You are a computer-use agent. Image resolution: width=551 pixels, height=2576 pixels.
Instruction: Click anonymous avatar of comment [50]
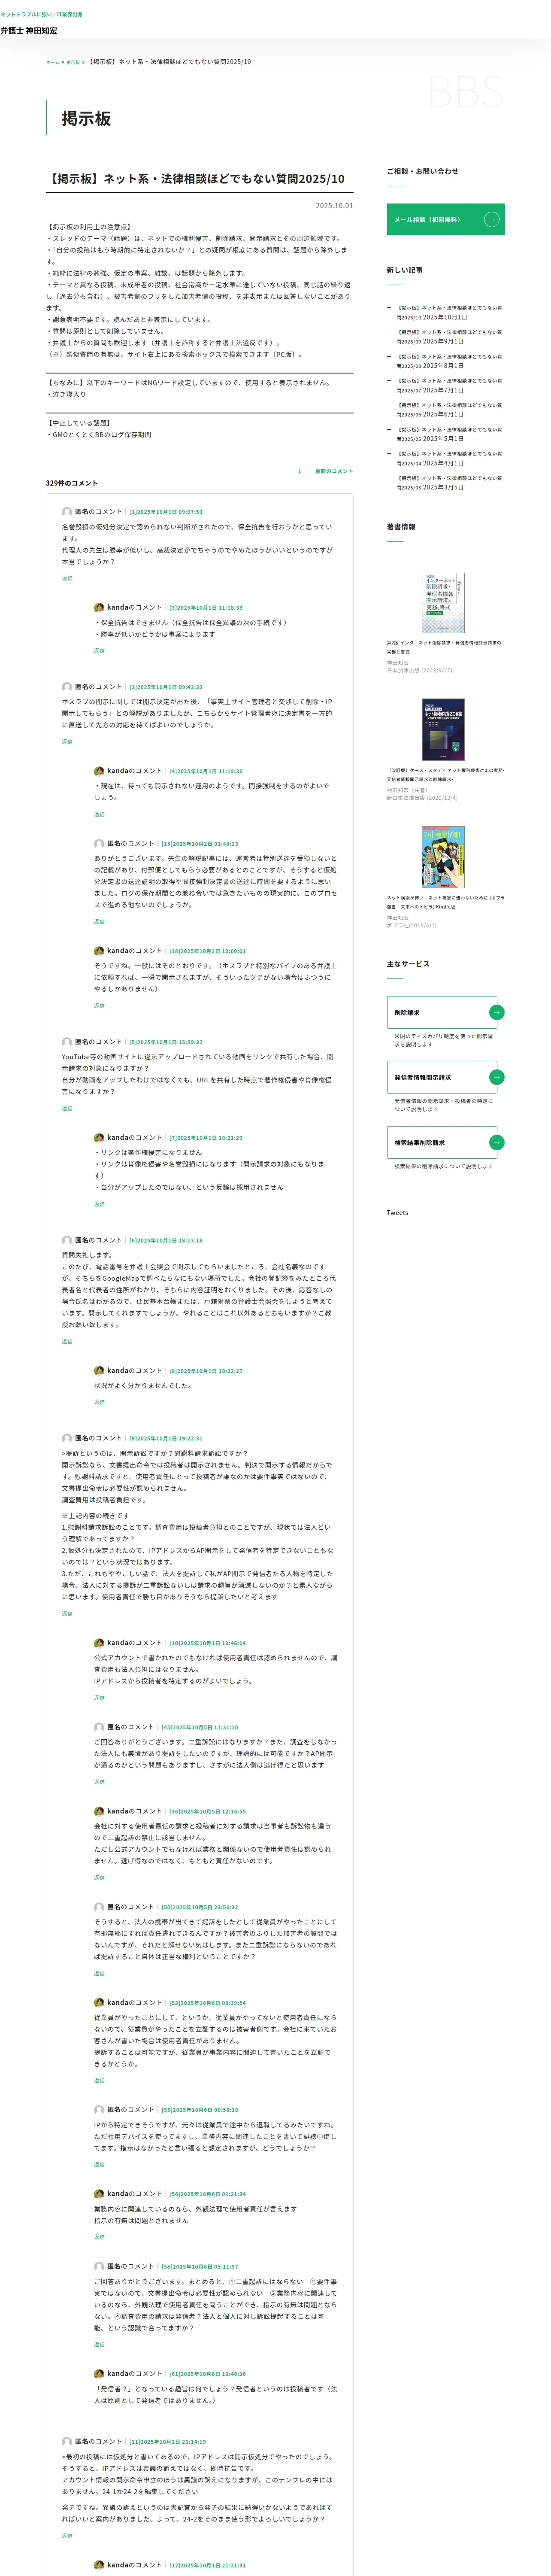pos(99,1907)
